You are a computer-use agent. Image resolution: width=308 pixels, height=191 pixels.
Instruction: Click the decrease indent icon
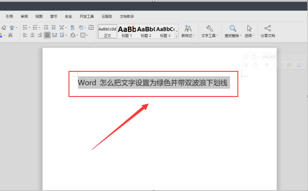46,27
